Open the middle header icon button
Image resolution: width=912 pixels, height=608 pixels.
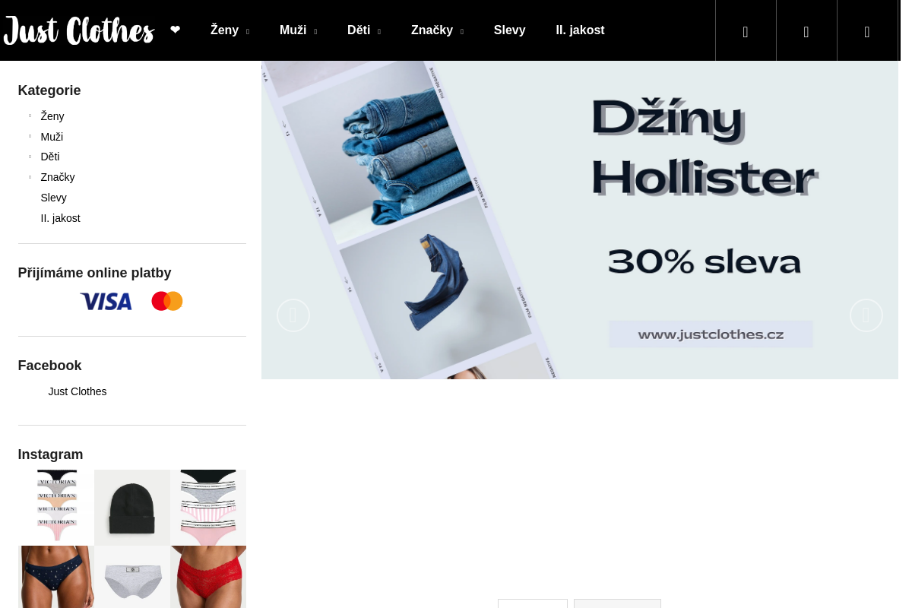(806, 30)
